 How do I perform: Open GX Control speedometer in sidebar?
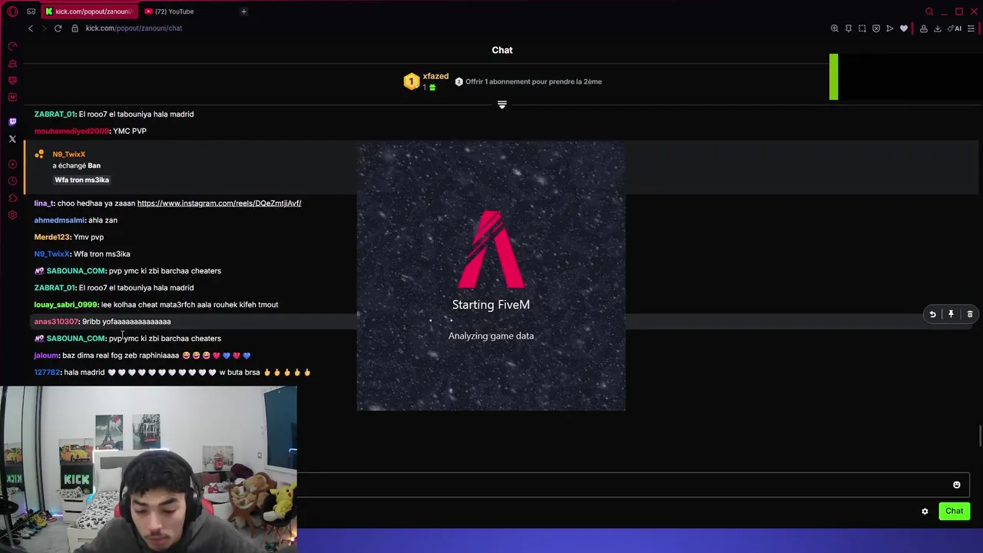[x=12, y=46]
